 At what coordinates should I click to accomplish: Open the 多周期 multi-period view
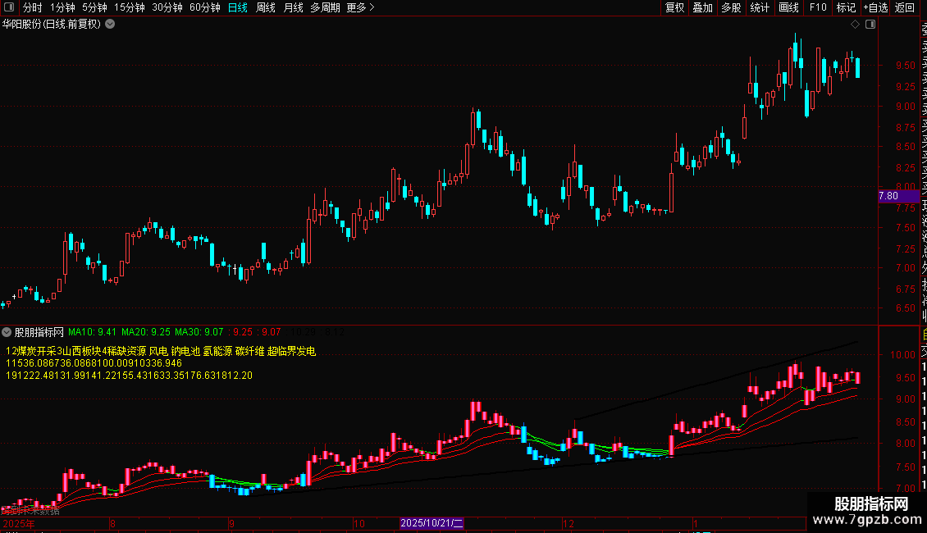pyautogui.click(x=325, y=7)
